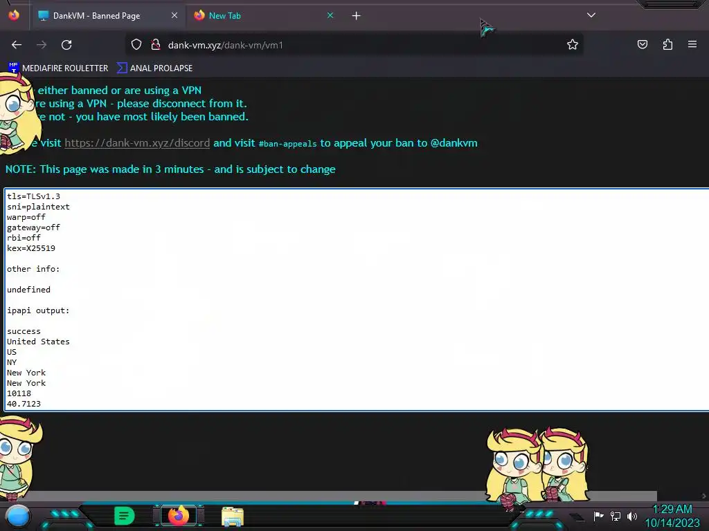Open the MEDIAFIRE ROULETTER bookmark

tap(58, 68)
